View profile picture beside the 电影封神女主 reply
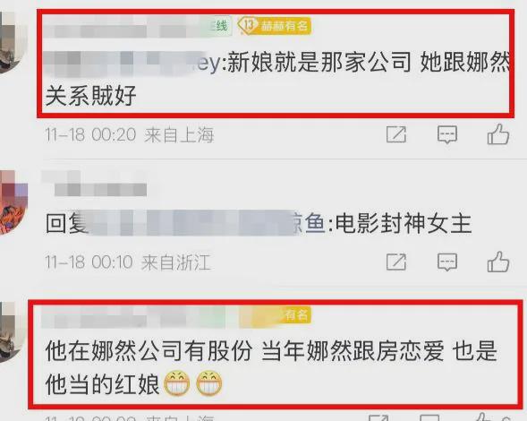This screenshot has height=421, width=527. (13, 202)
